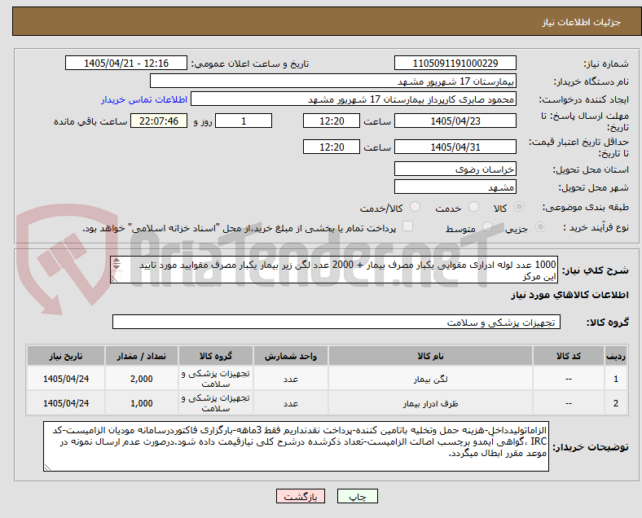Select the متوسط purchase type radio
Viewport: 642px width, 518px height.
coord(487,227)
